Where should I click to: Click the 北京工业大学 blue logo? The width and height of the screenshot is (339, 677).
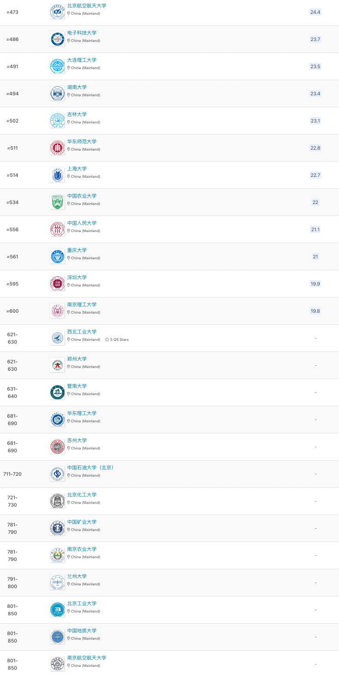58,610
